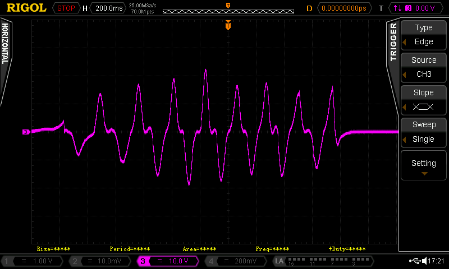
Task: Select the trigger Slope option
Action: point(424,100)
